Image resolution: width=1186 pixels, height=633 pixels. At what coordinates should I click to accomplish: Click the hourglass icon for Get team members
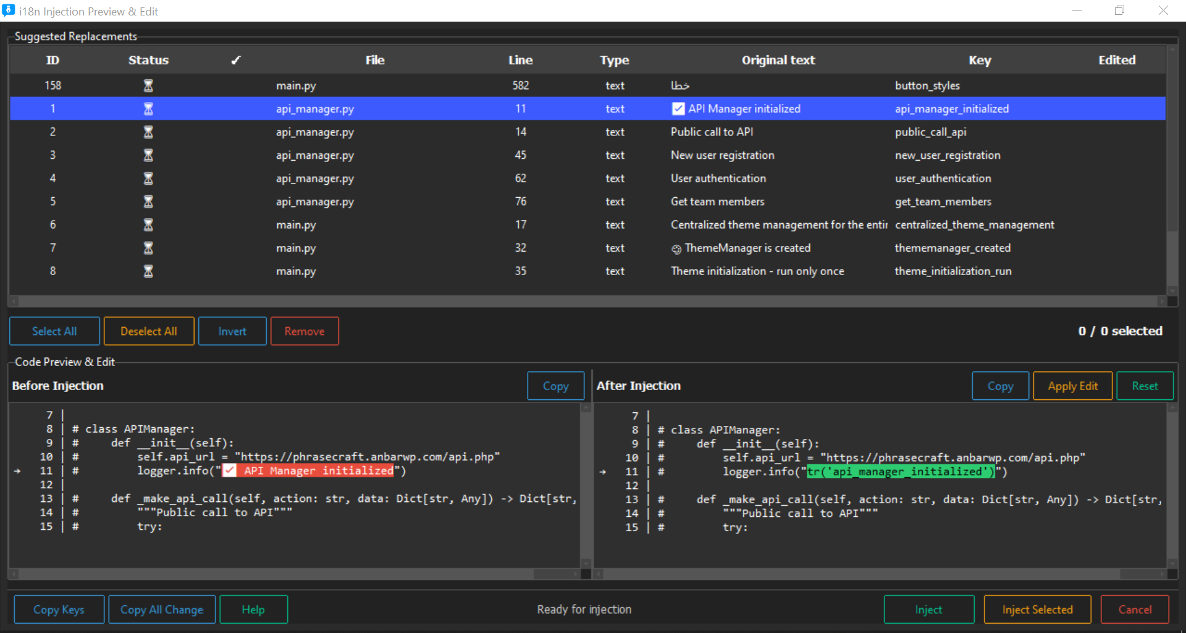point(148,202)
